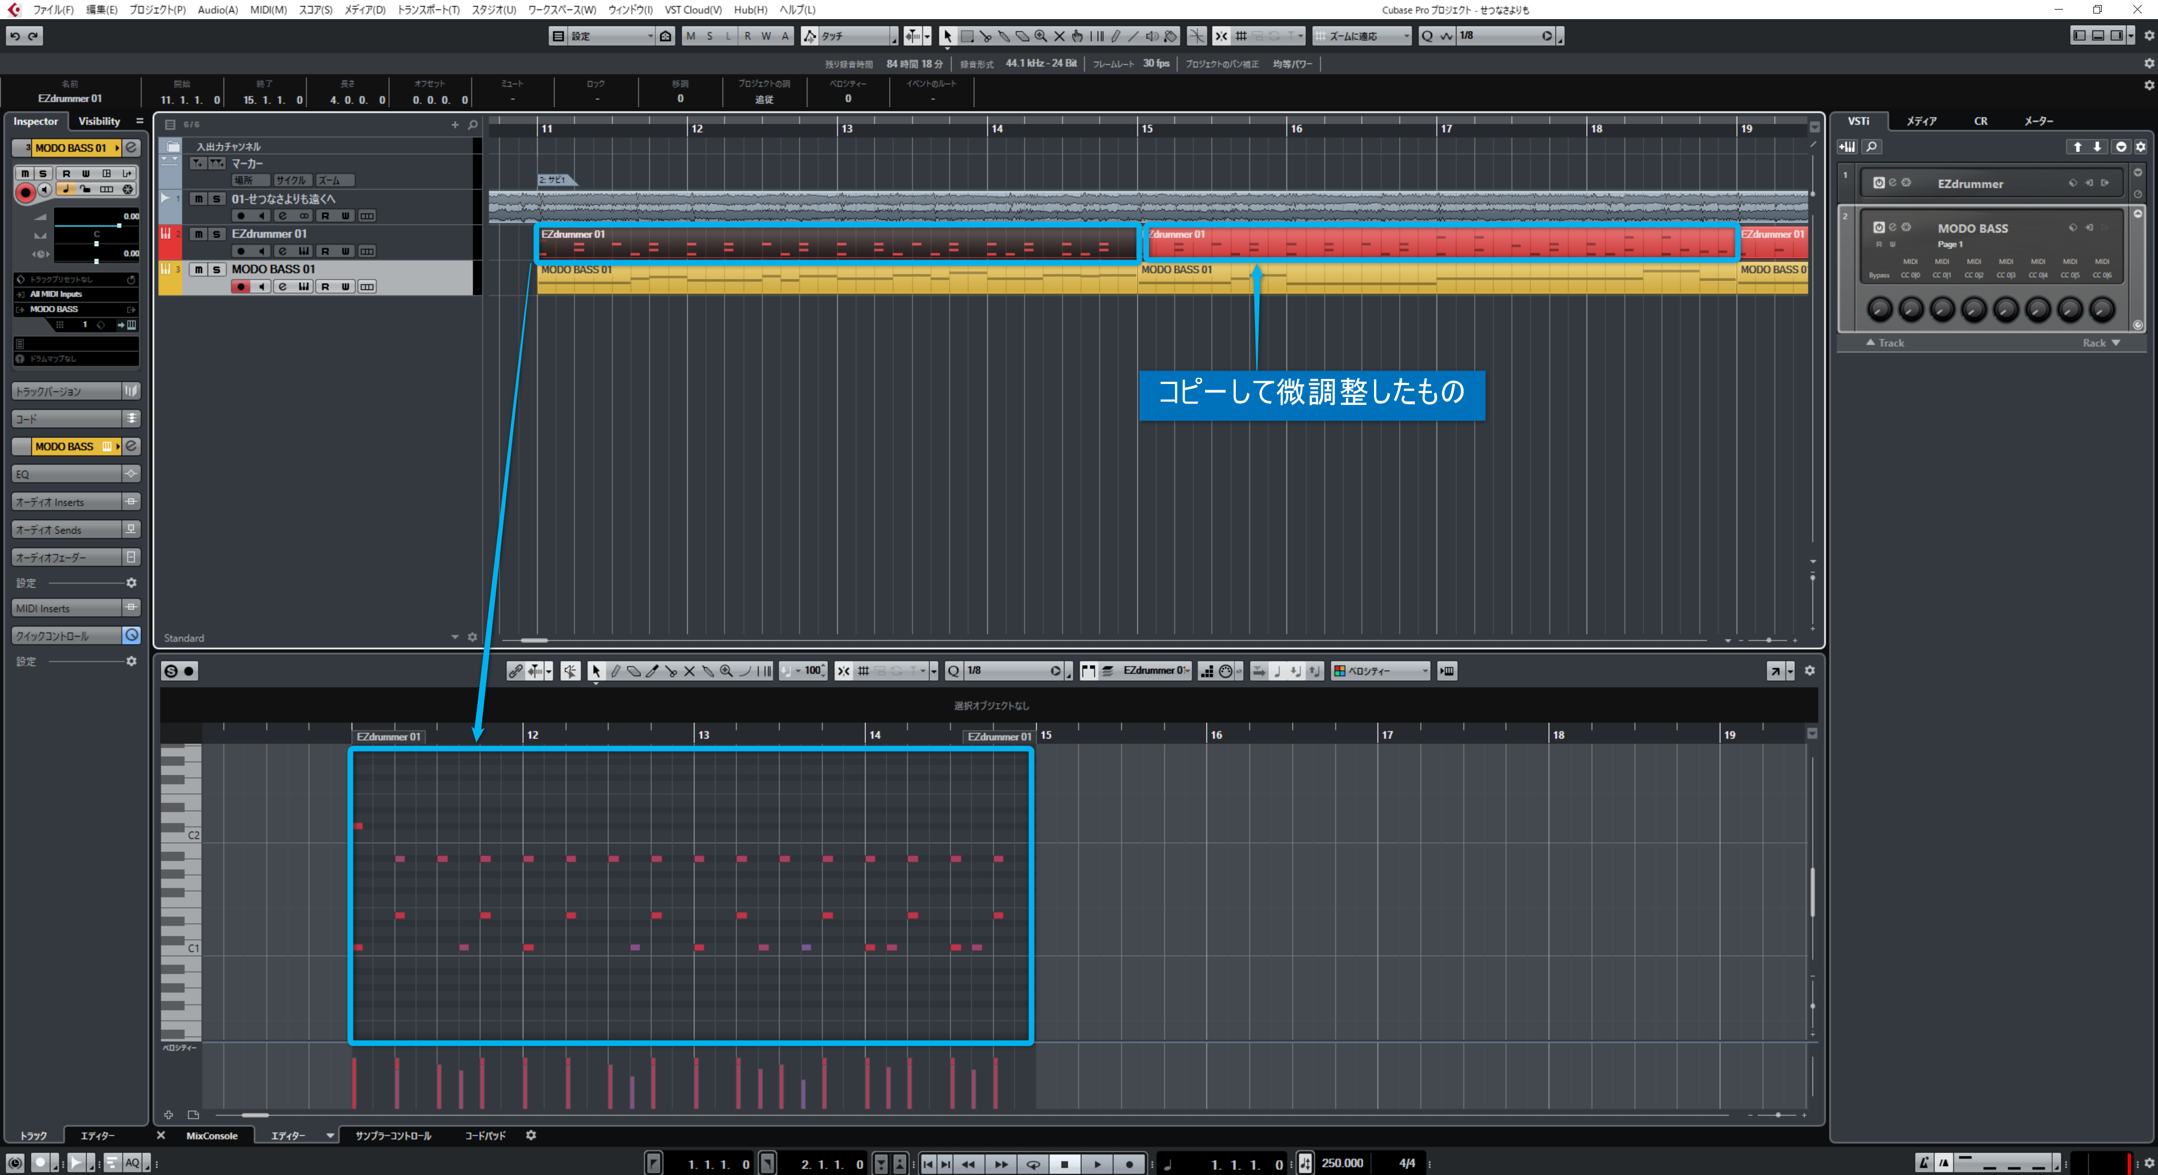Select the Range Selection tool in main toolbar
The image size is (2158, 1175).
(x=967, y=36)
